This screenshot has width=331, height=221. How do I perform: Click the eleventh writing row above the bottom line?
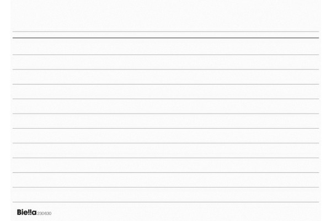click(x=165, y=194)
